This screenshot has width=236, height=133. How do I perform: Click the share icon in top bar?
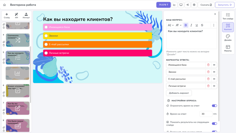pos(187,5)
